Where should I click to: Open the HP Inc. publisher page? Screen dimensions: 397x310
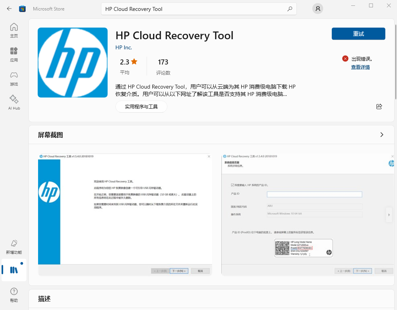(x=124, y=47)
